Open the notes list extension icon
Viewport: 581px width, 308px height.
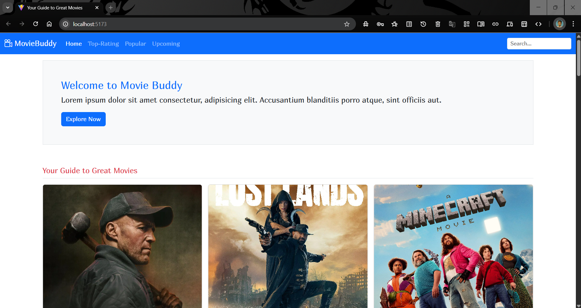pos(409,24)
